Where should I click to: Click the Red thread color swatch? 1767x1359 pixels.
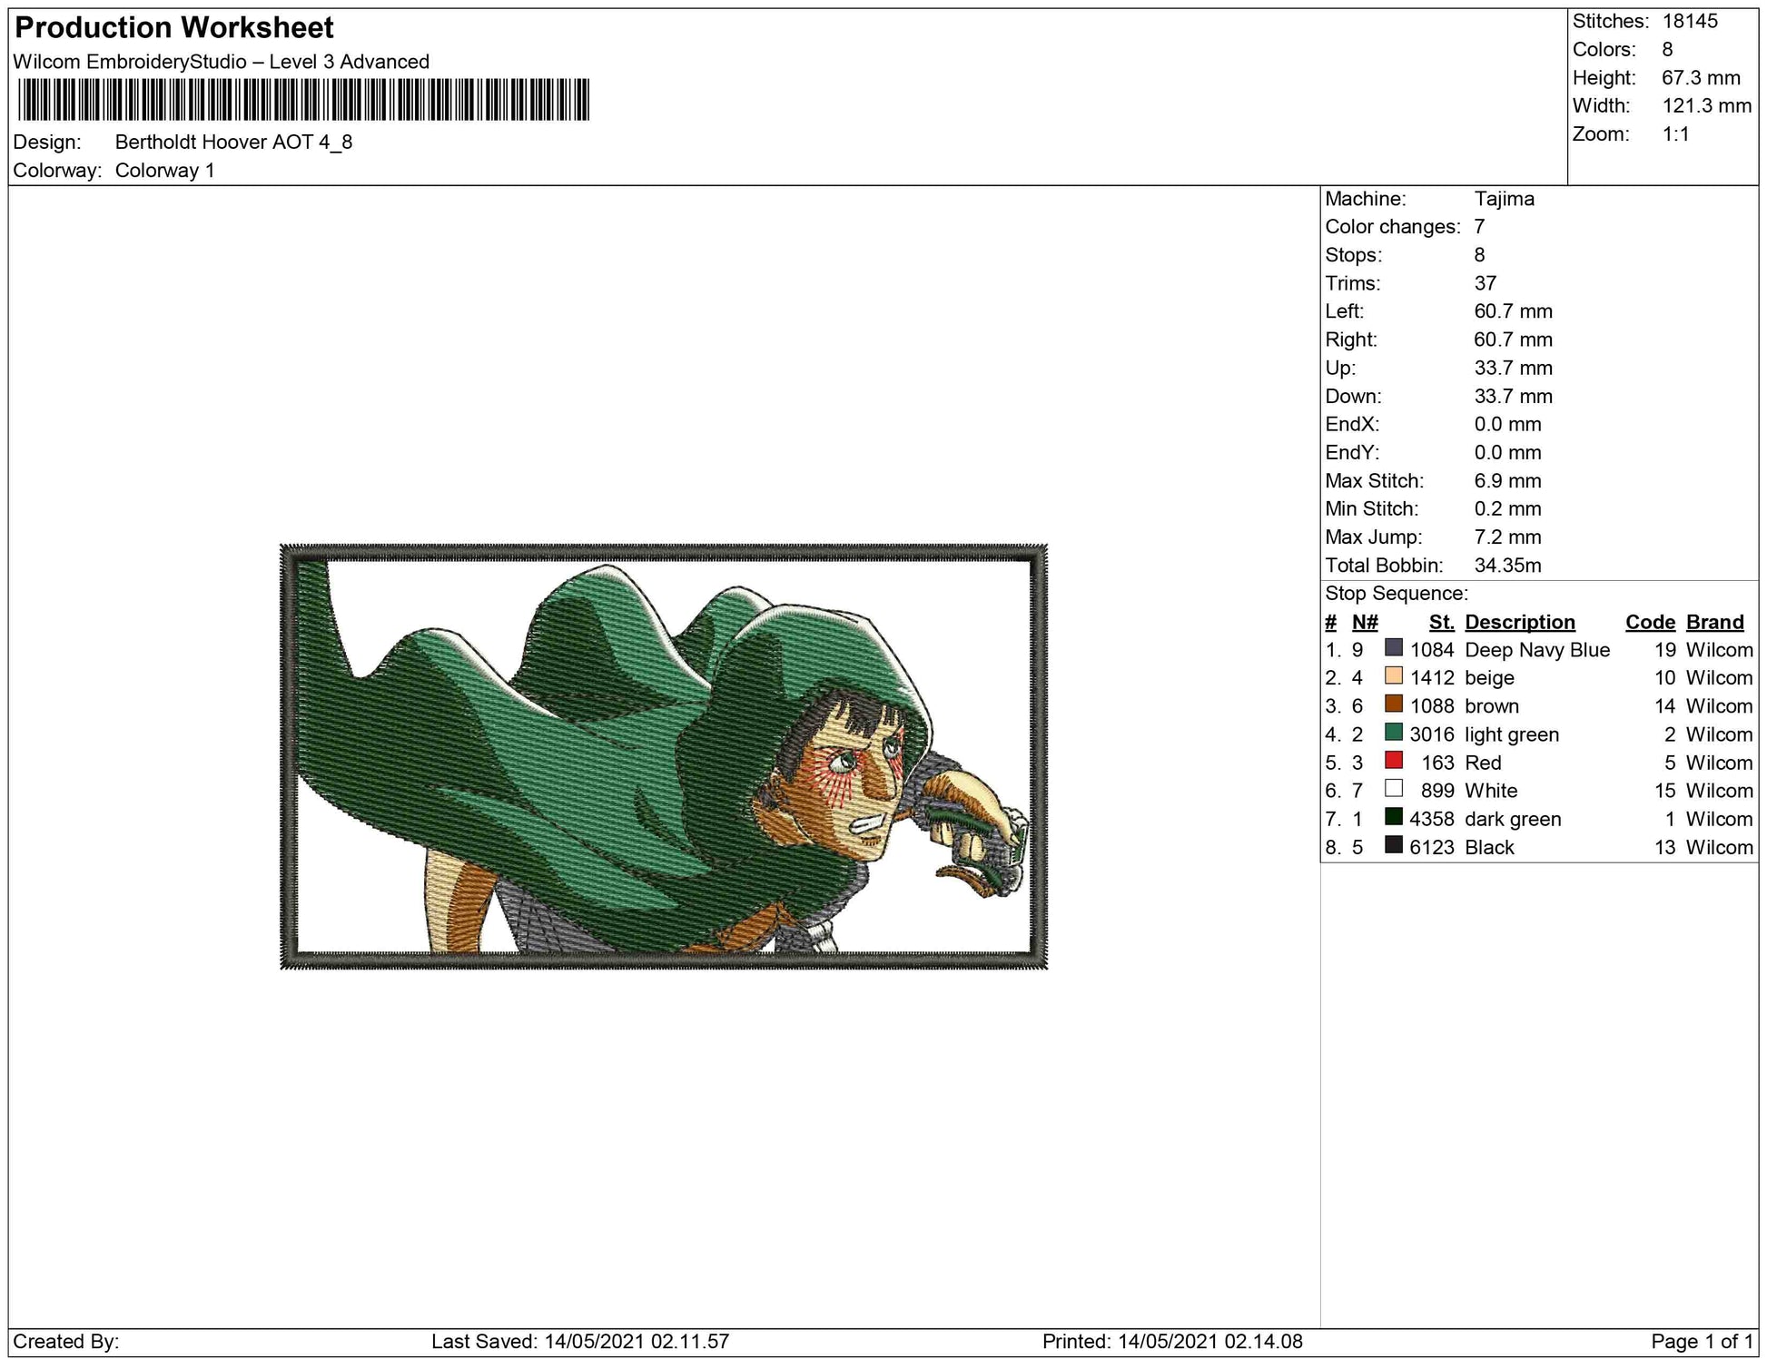pos(1393,761)
